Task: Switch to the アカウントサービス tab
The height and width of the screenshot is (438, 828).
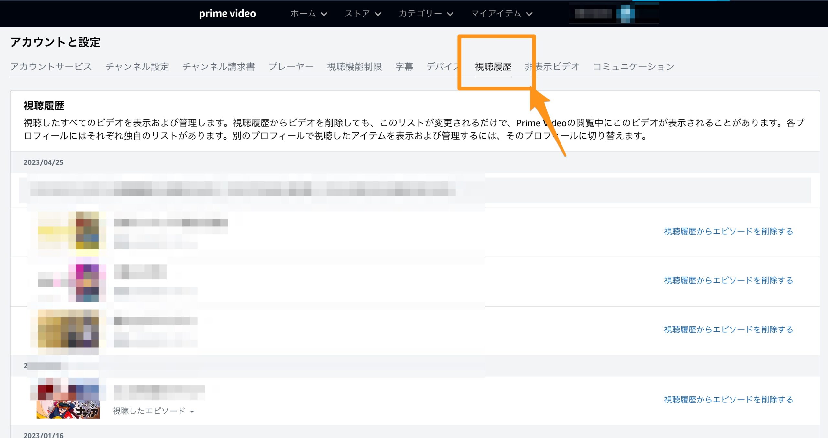Action: click(51, 67)
